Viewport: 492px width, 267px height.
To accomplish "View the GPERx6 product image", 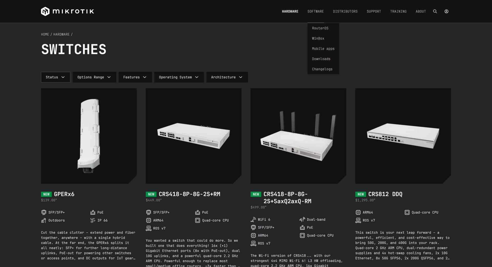I will pos(89,136).
